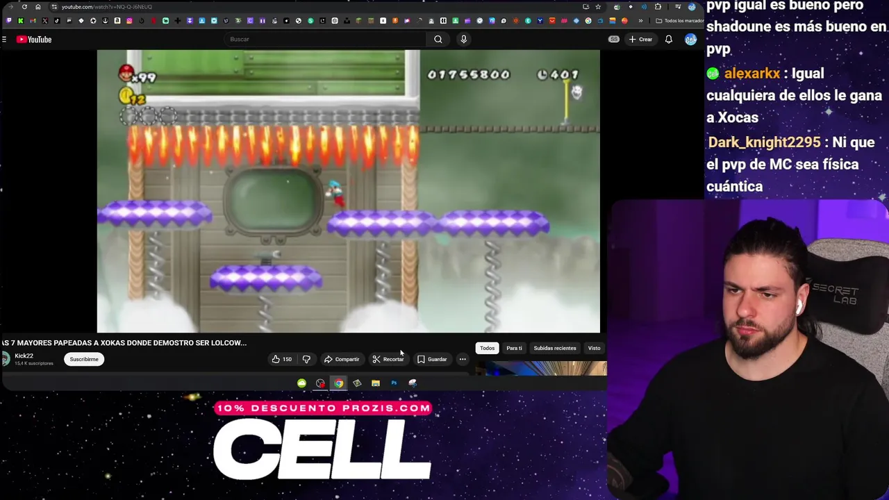
Task: Click the youtube.com address bar URL
Action: click(x=106, y=7)
